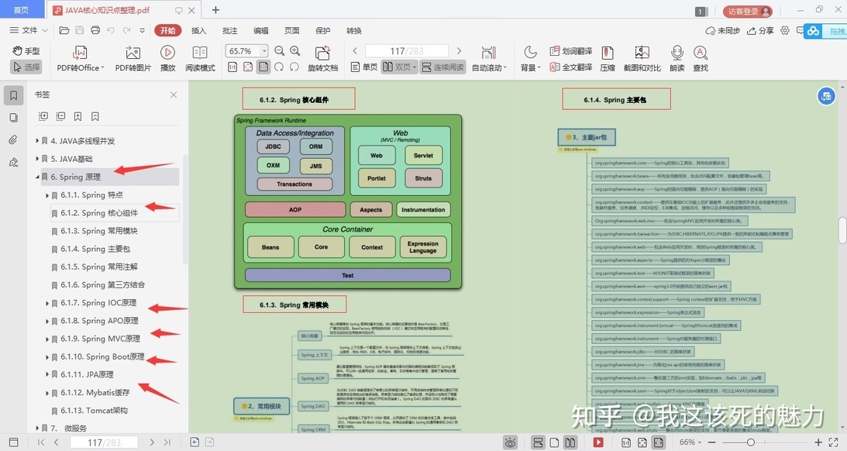Open the attachments paperclip sidebar icon
Image resolution: width=847 pixels, height=451 pixels.
point(13,140)
